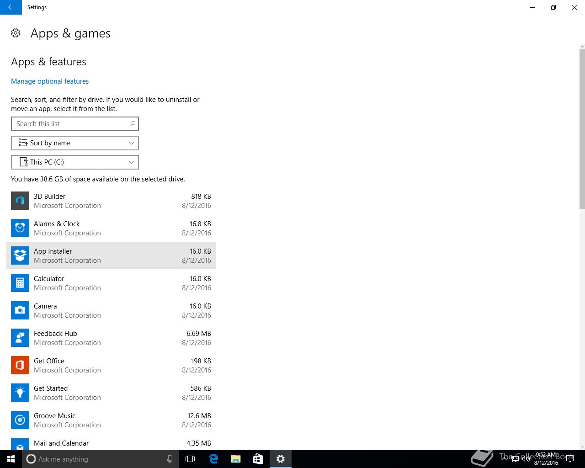Click the Groove Music app icon
Screen dimensions: 585x468
pos(20,420)
